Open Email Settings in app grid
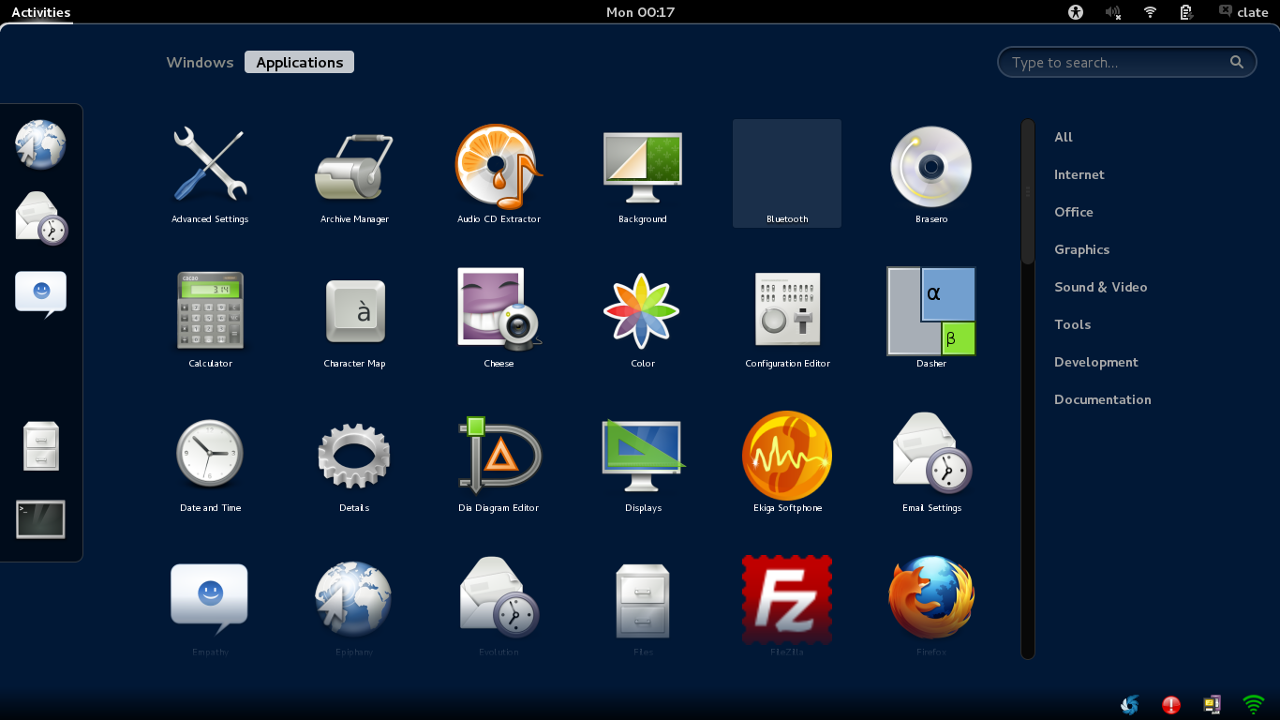This screenshot has width=1280, height=720. (x=931, y=463)
